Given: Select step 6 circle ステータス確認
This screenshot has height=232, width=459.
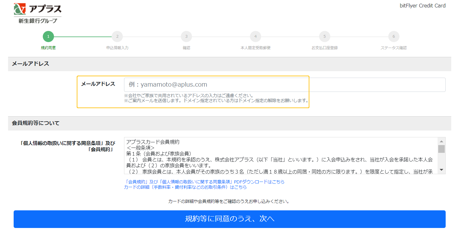Looking at the screenshot, I should click(x=394, y=37).
